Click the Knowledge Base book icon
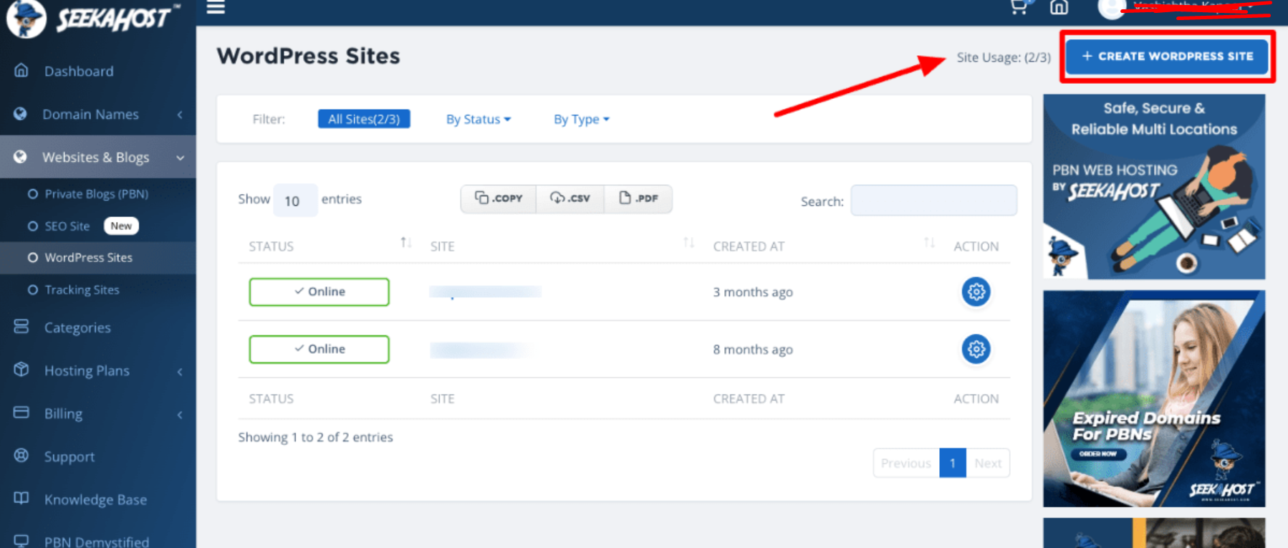 coord(21,499)
